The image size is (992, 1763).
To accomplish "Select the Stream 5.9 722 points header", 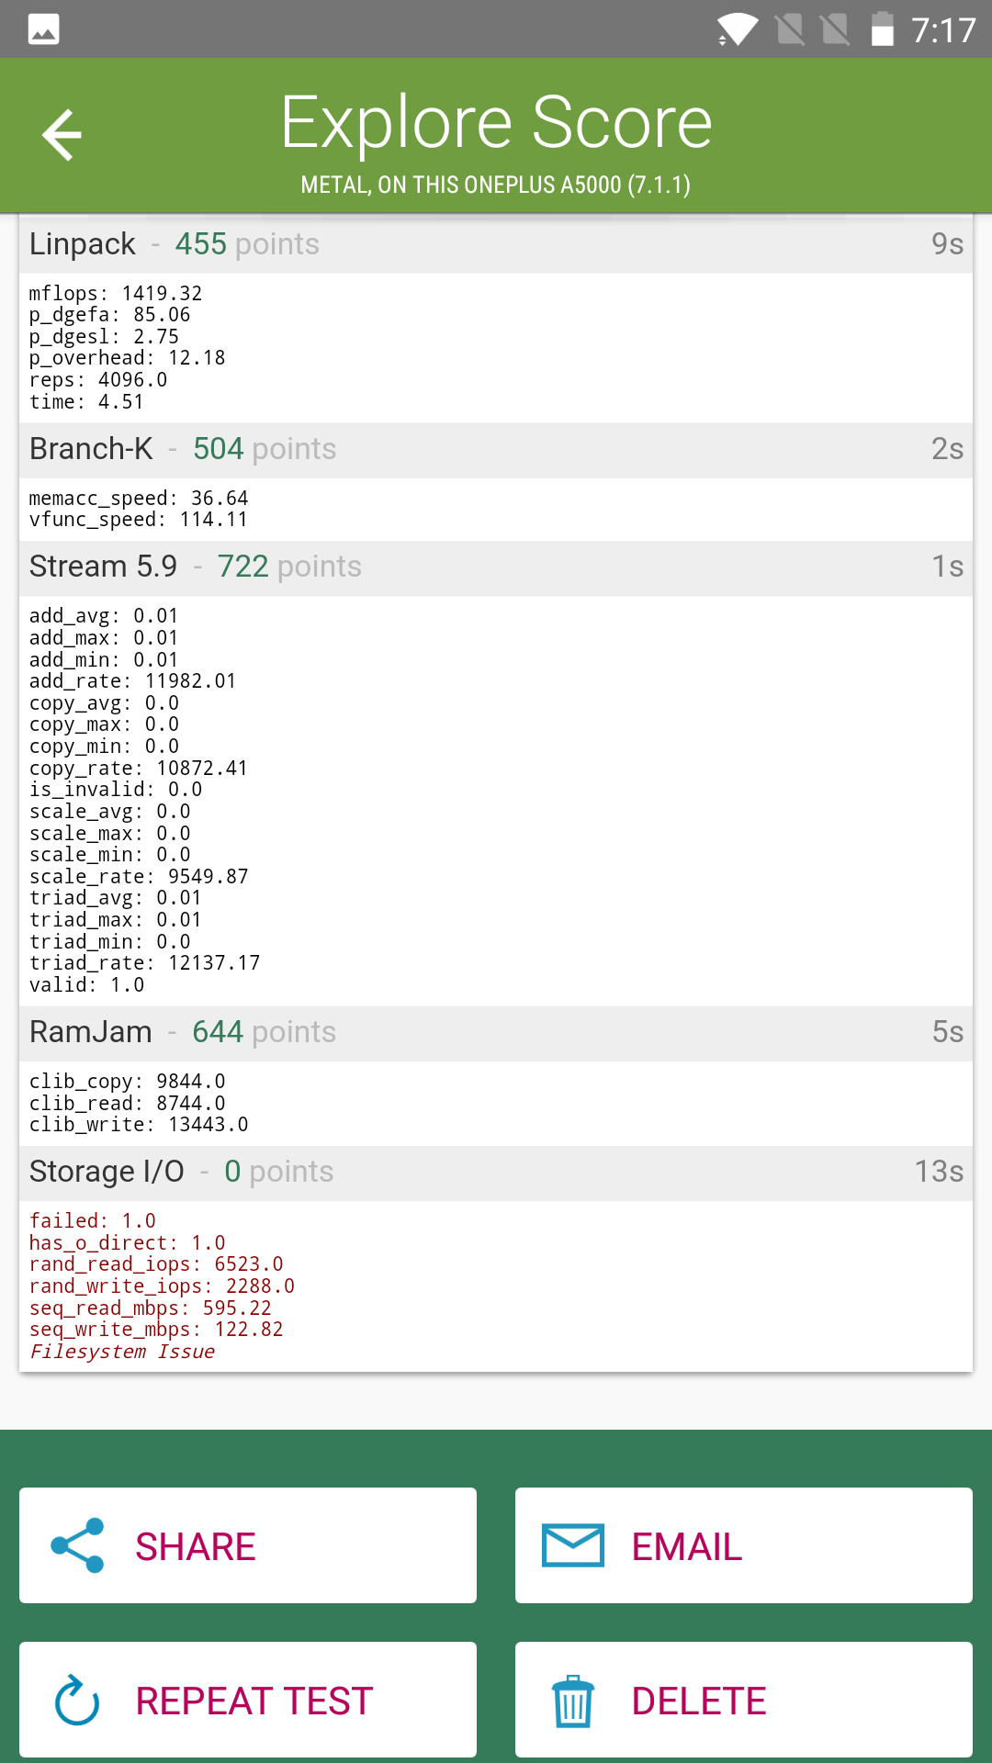I will (496, 567).
